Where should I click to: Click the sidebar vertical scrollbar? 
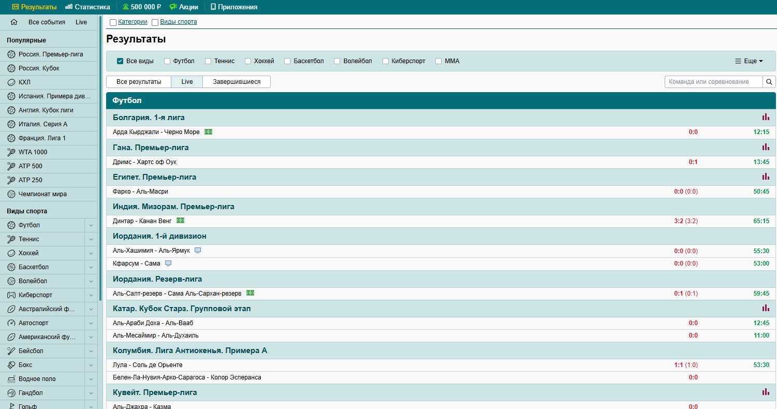[100, 155]
